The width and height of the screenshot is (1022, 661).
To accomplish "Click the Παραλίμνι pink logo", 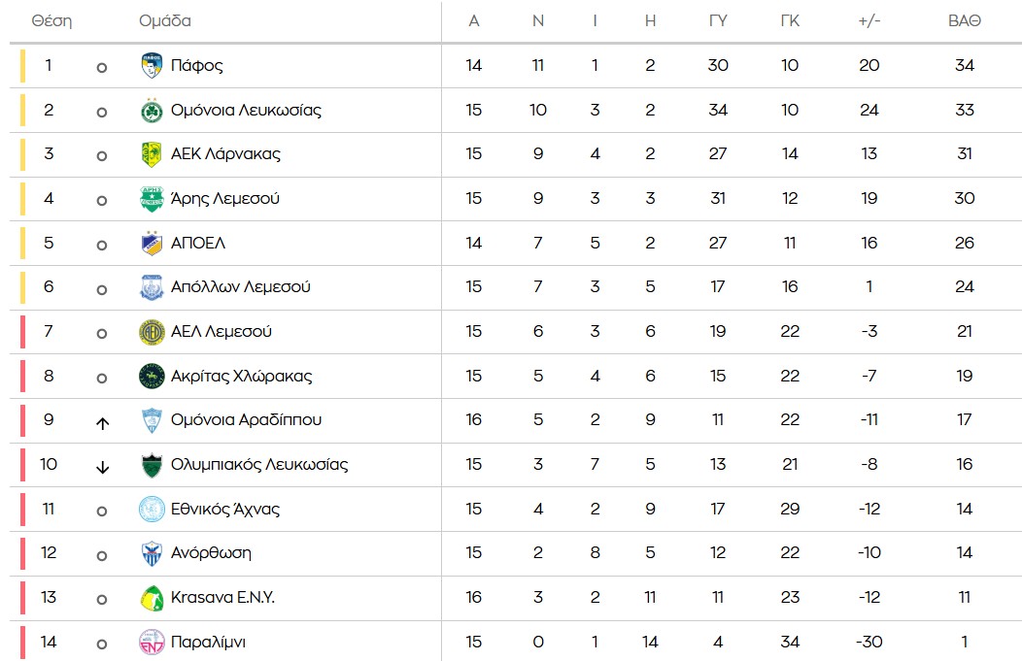I will tap(151, 642).
